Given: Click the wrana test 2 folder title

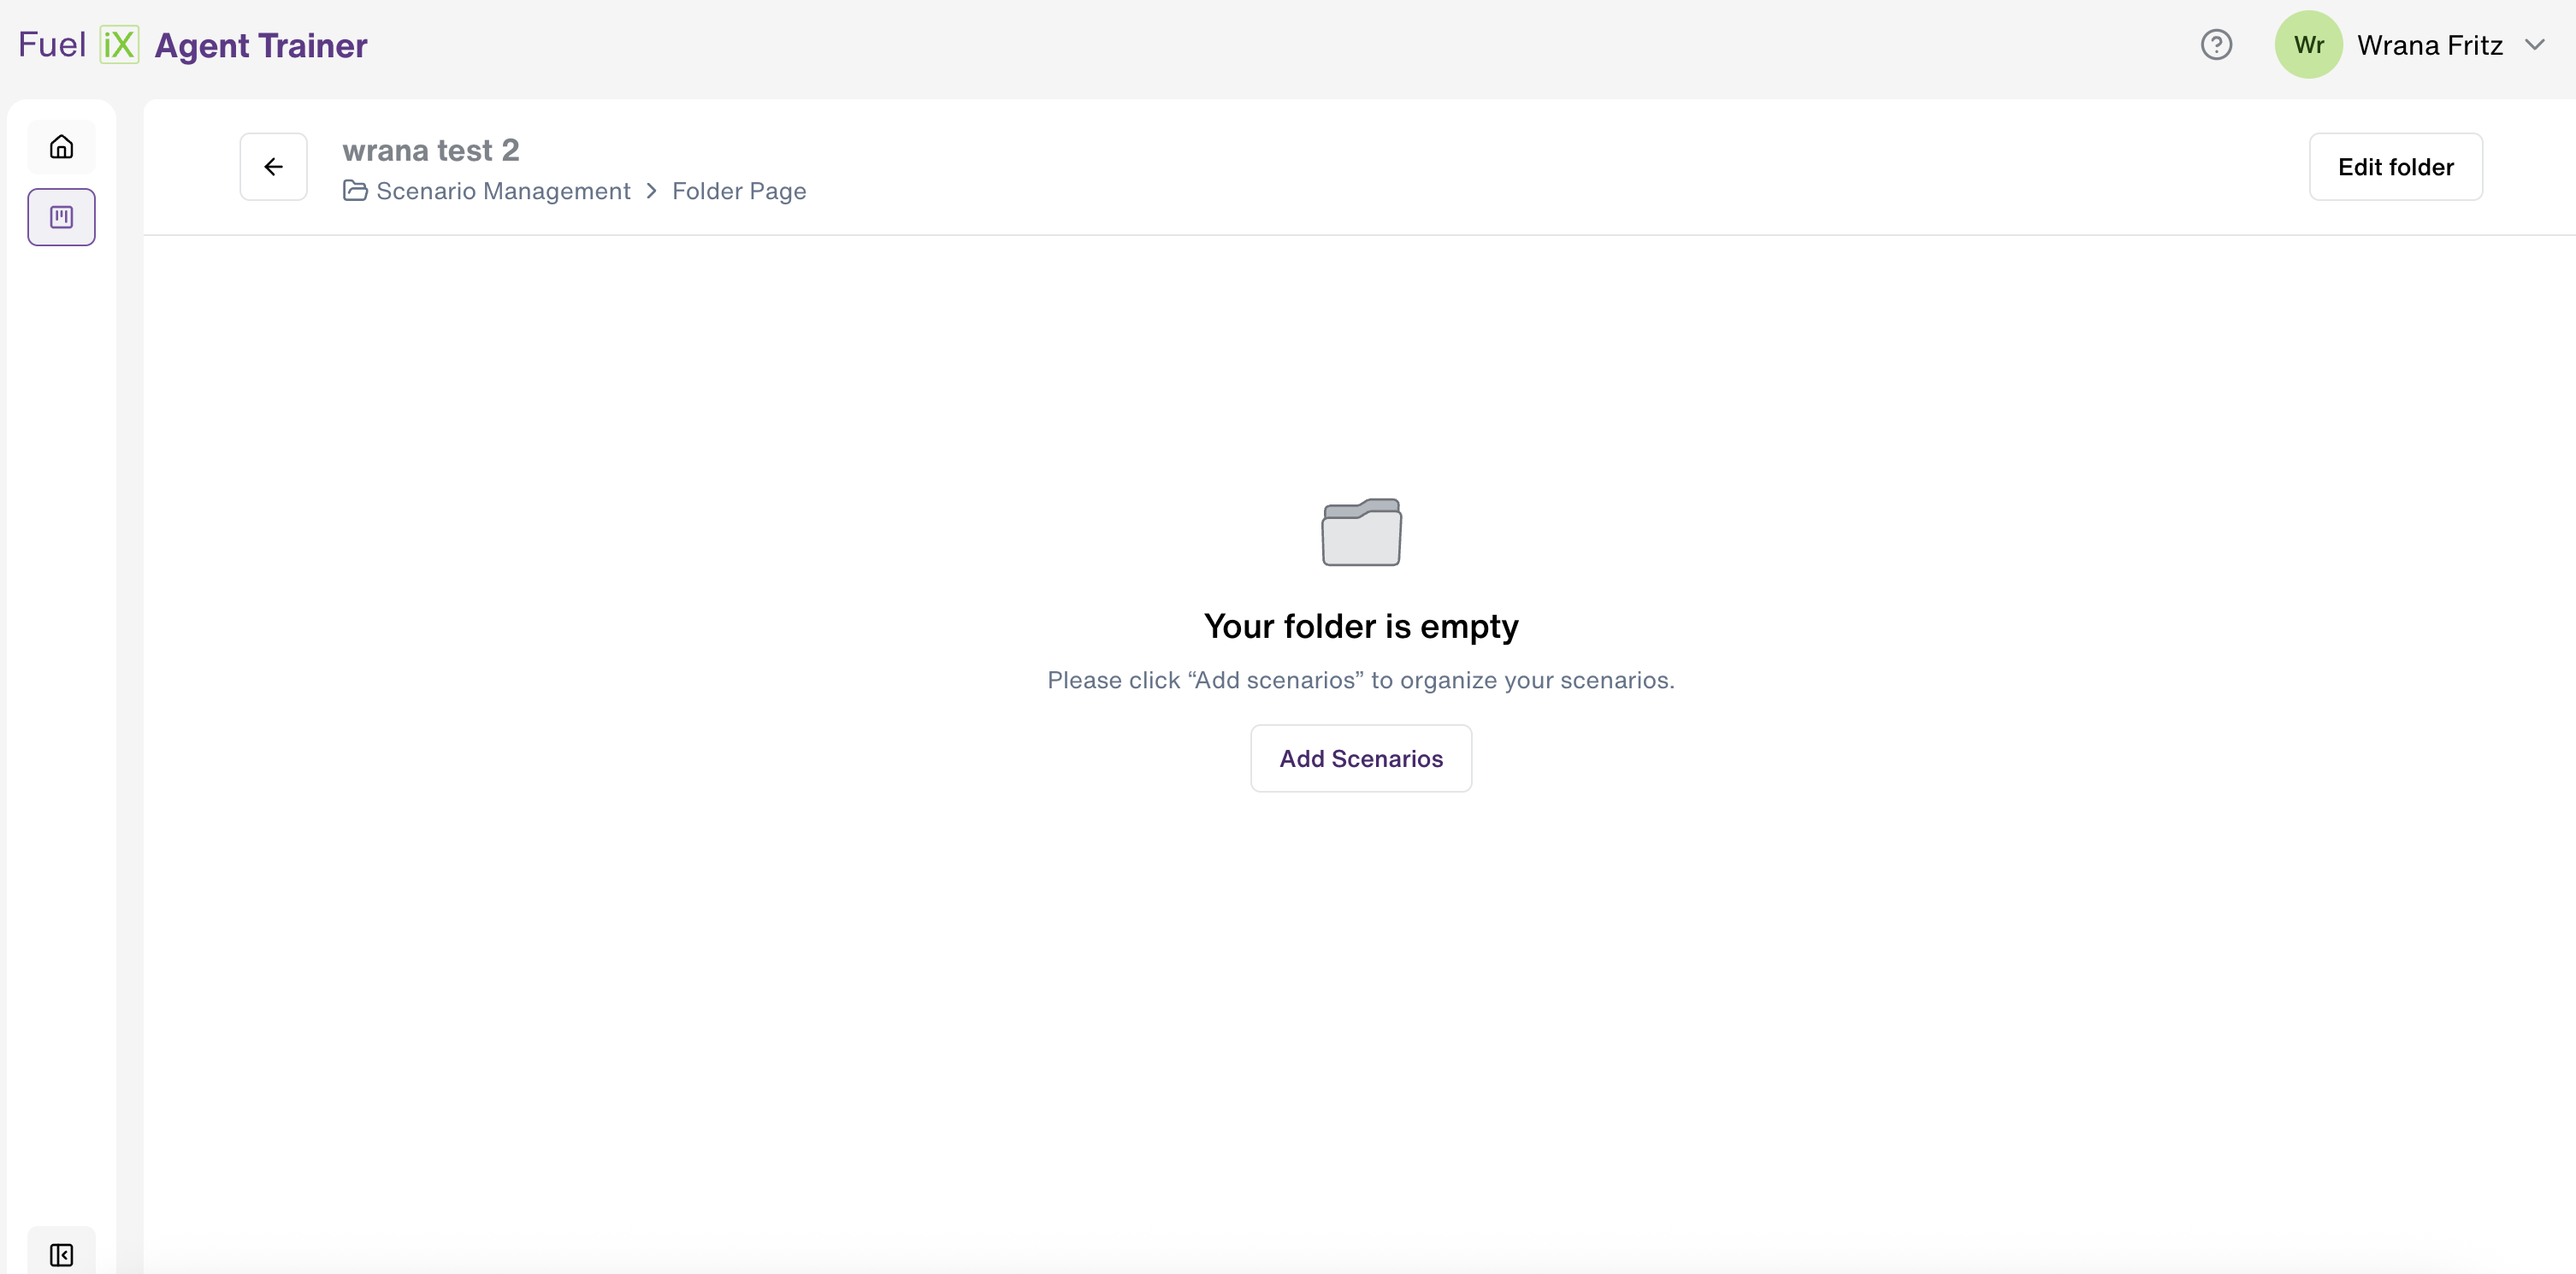Looking at the screenshot, I should click(x=431, y=150).
